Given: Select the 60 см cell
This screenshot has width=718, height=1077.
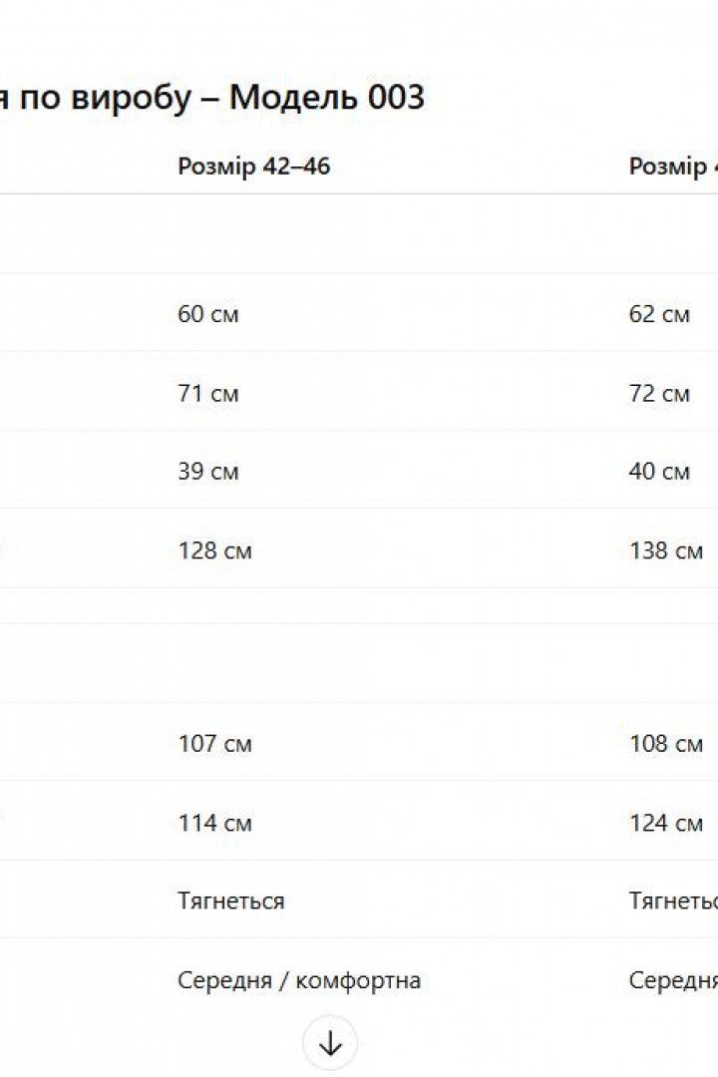Looking at the screenshot, I should (208, 314).
